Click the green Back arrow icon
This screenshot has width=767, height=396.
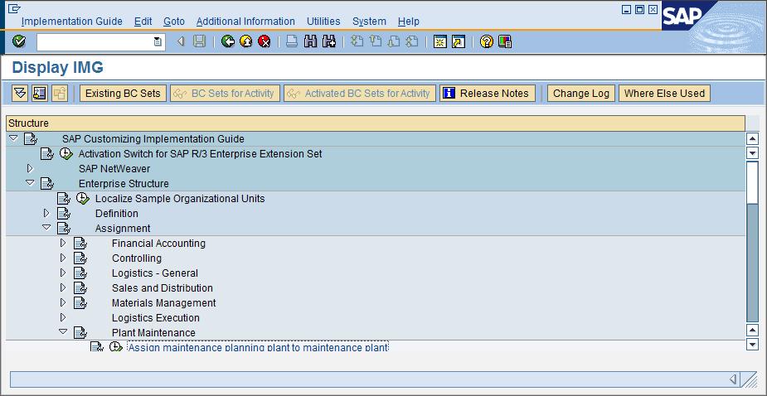228,41
